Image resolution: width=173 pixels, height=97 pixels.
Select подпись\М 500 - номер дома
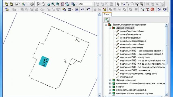135,57
